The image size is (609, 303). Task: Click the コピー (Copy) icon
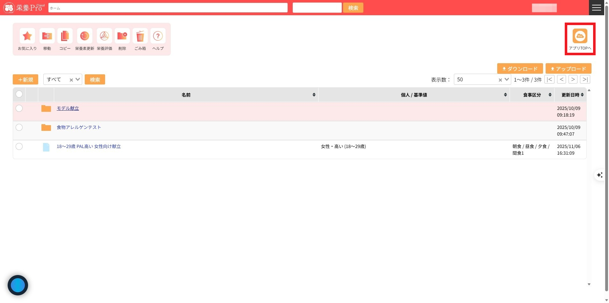65,36
